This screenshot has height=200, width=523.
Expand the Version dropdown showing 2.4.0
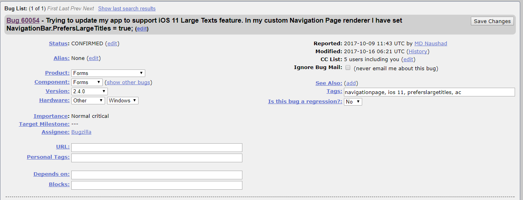pyautogui.click(x=90, y=91)
